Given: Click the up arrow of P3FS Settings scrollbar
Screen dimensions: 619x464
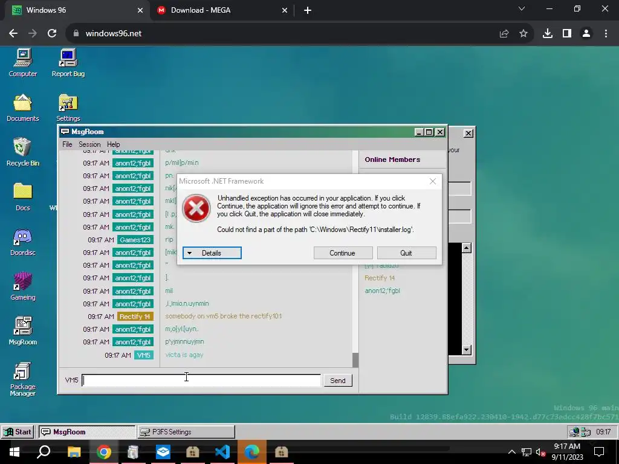Looking at the screenshot, I should (x=466, y=248).
